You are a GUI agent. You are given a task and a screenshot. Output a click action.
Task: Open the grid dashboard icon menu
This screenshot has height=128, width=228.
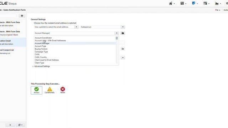[183, 3]
